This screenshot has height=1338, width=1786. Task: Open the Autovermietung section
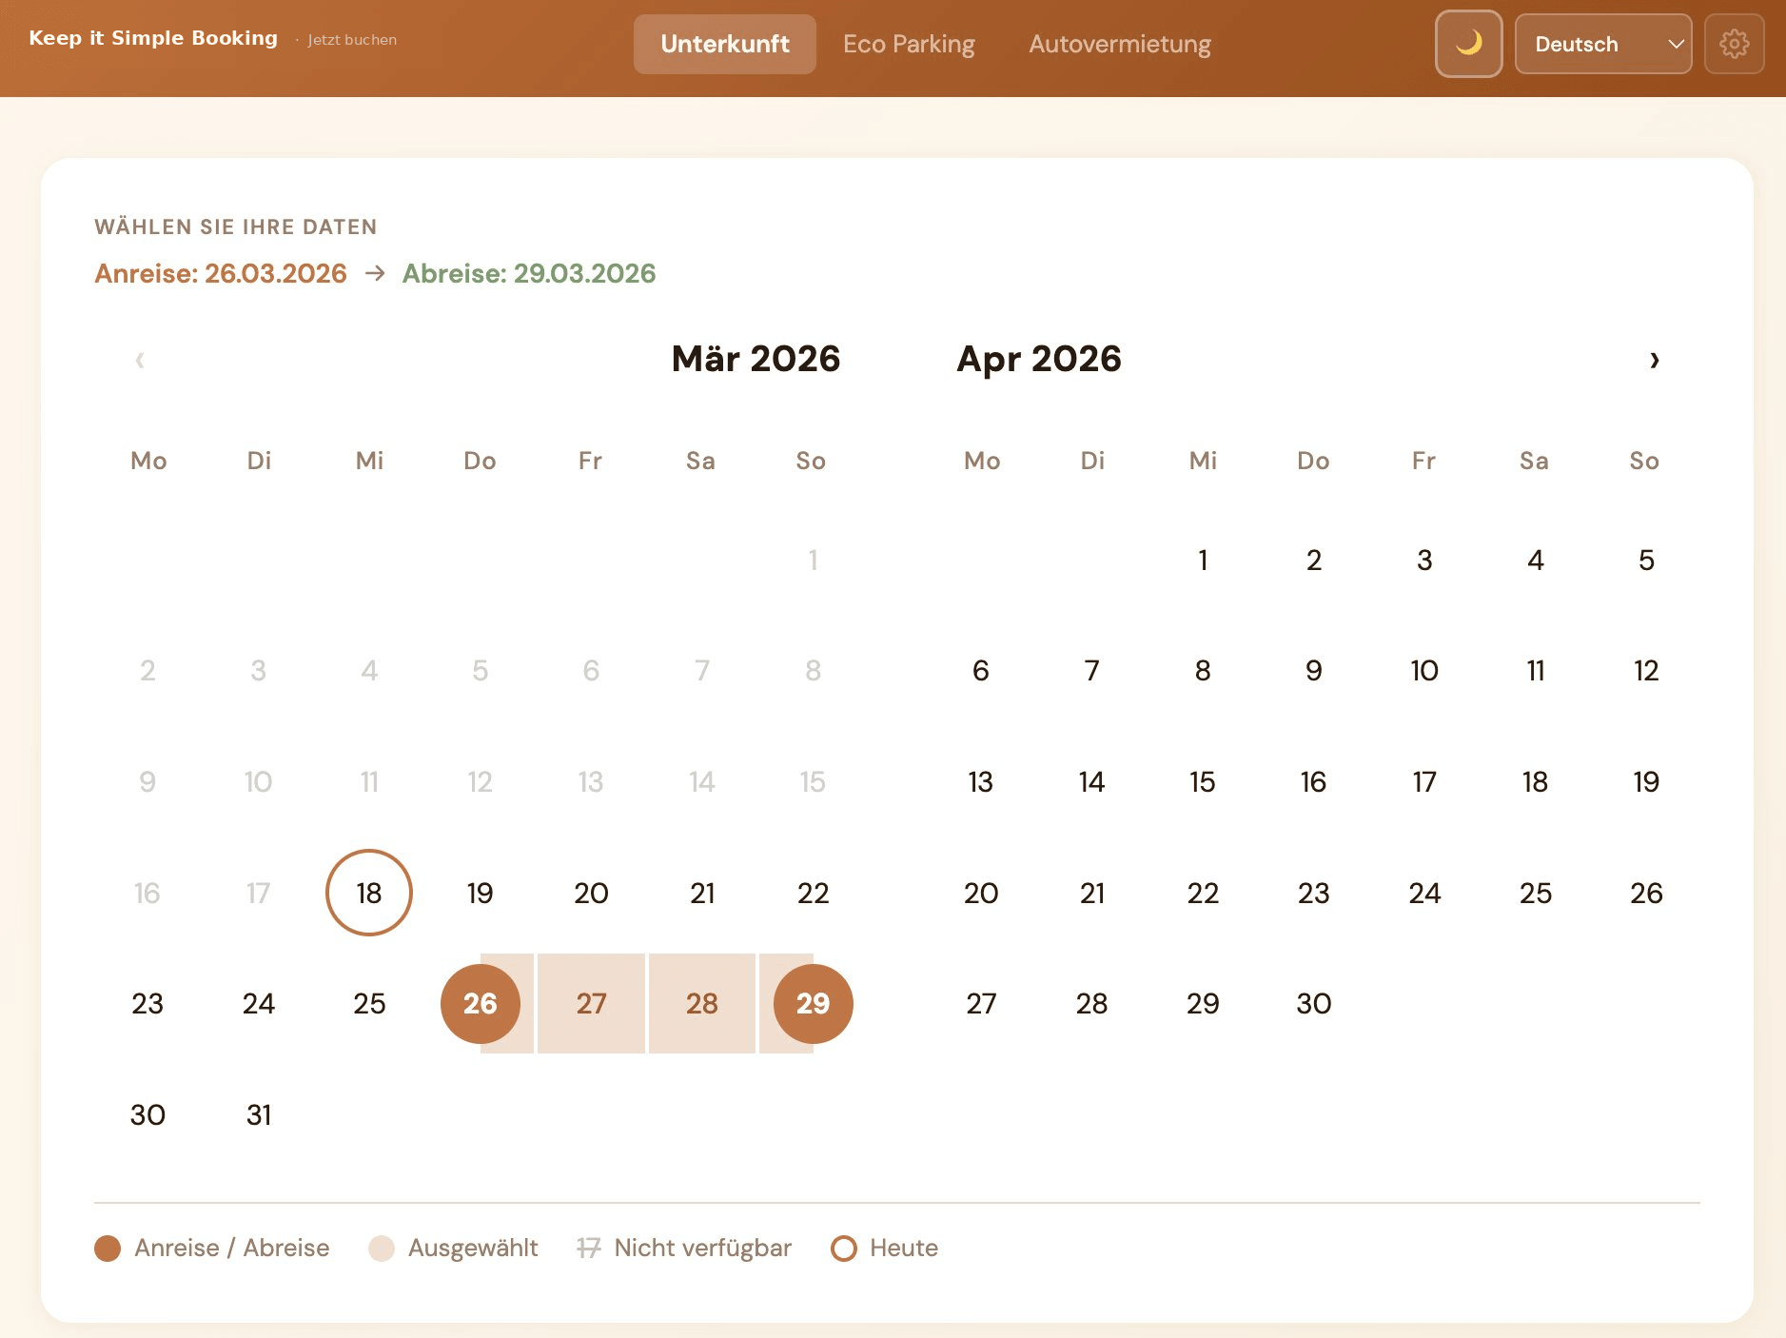point(1120,44)
